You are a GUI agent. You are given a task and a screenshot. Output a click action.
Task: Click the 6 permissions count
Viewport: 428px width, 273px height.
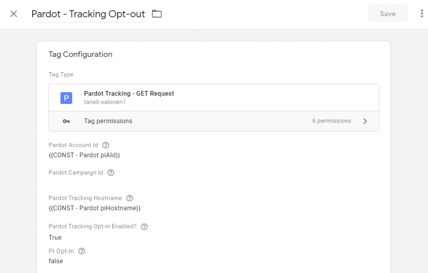point(331,121)
